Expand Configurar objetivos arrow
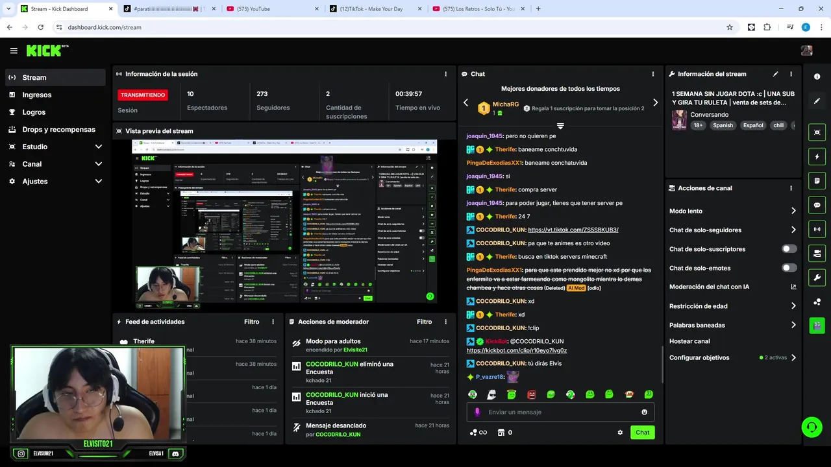 [793, 357]
